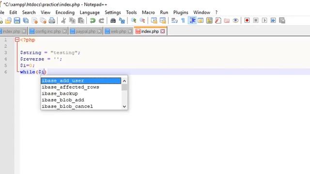Click the Zoom In icon
The image size is (310, 174).
tap(134, 20)
